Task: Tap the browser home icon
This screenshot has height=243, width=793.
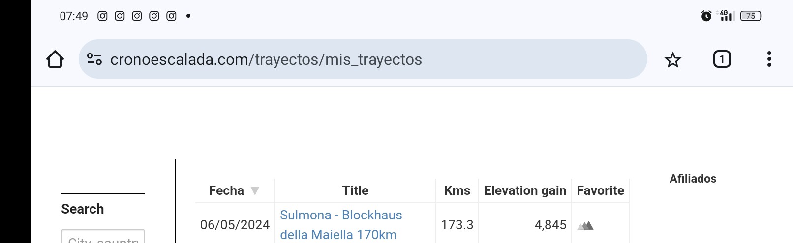Action: click(x=55, y=59)
